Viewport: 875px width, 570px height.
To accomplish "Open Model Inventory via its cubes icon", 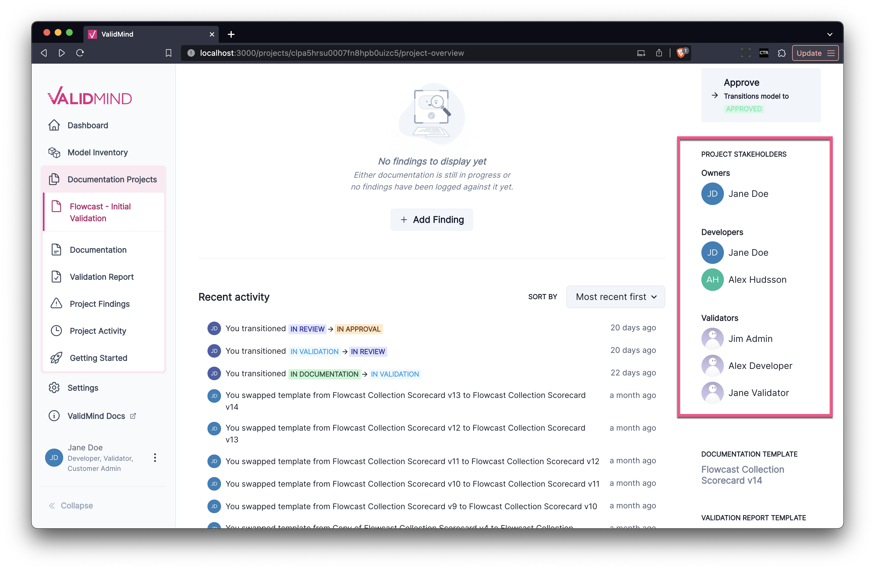I will click(x=54, y=152).
